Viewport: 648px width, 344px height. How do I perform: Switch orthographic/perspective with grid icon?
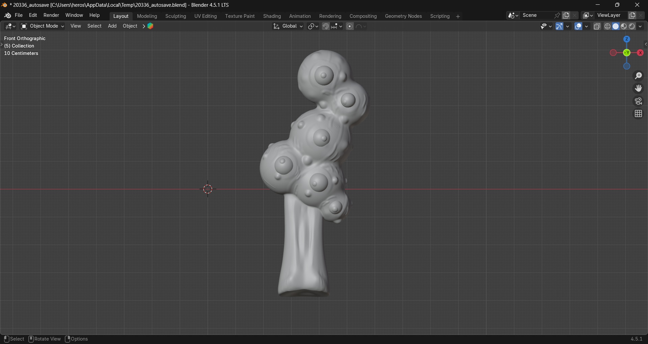click(638, 114)
